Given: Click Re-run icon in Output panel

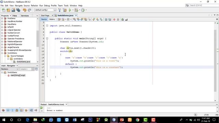Looking at the screenshot, I should (x=42, y=108).
